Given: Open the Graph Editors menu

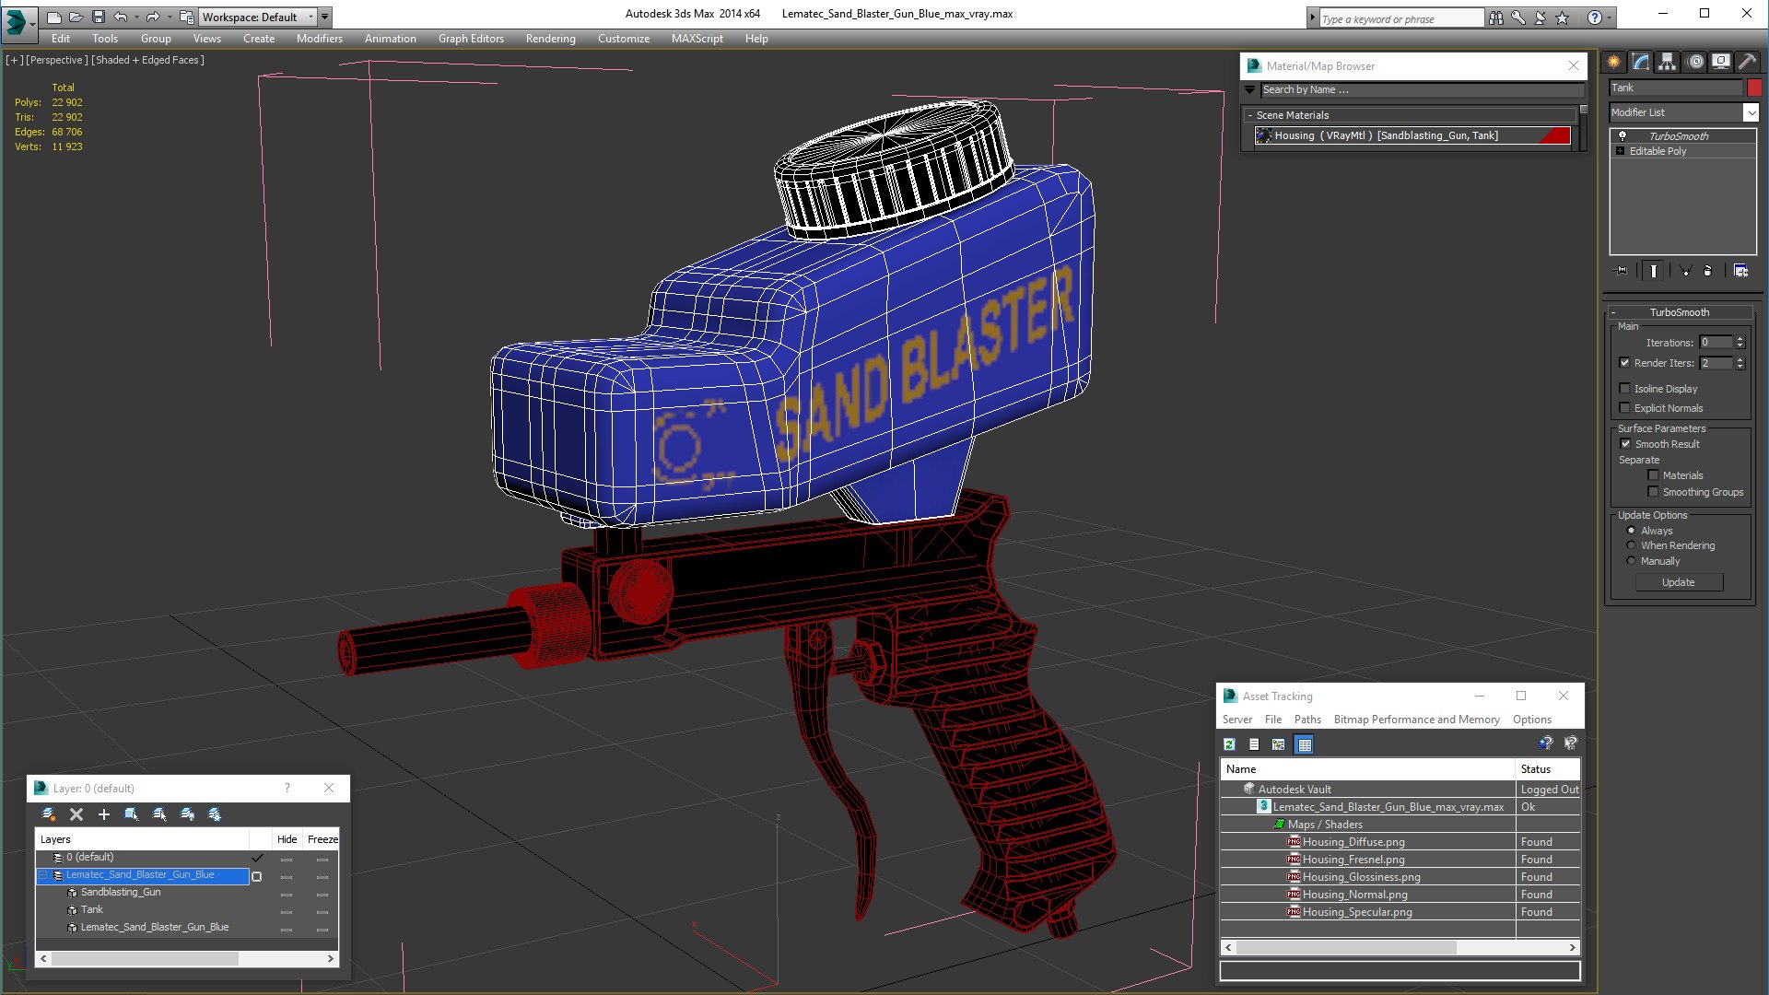Looking at the screenshot, I should pyautogui.click(x=471, y=39).
